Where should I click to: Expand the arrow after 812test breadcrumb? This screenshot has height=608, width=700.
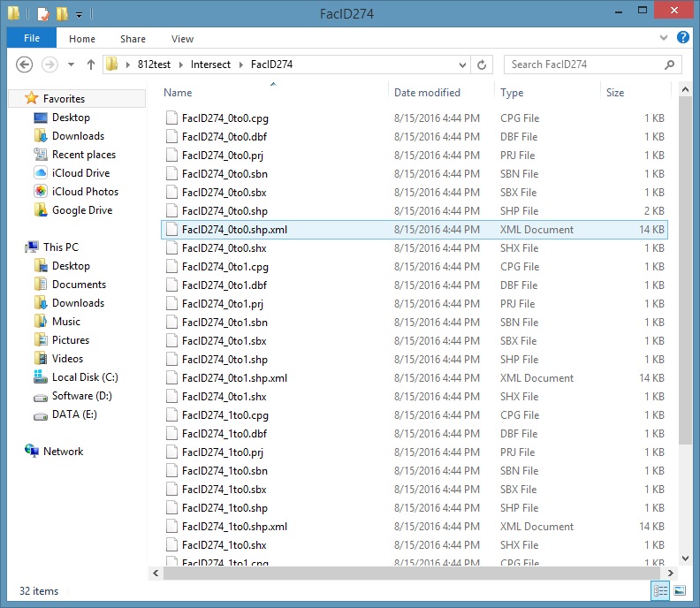click(181, 65)
